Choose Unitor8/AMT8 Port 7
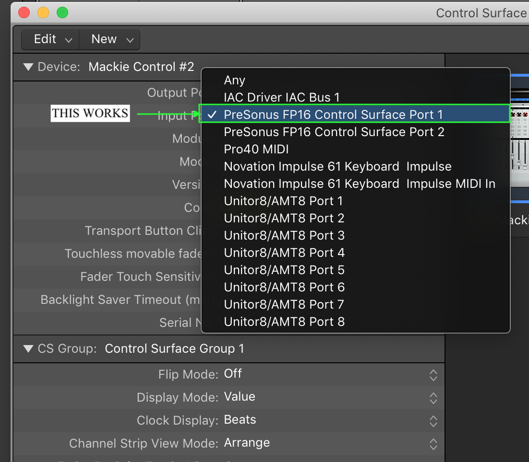Screen dimensions: 529x462 point(355,304)
